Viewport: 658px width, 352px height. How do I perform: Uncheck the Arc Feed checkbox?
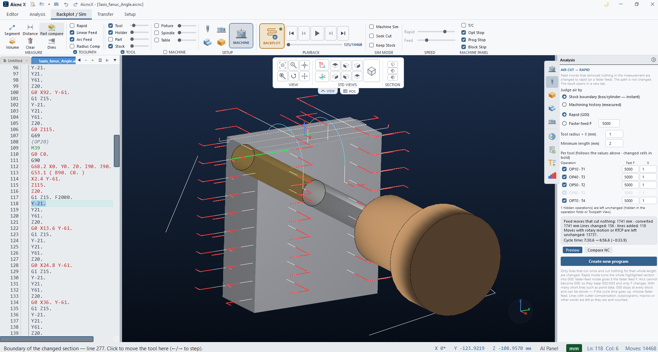(x=72, y=39)
